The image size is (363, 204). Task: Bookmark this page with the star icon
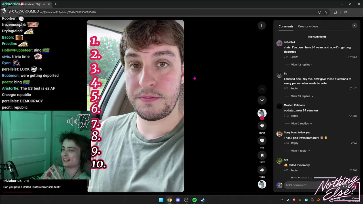click(326, 12)
